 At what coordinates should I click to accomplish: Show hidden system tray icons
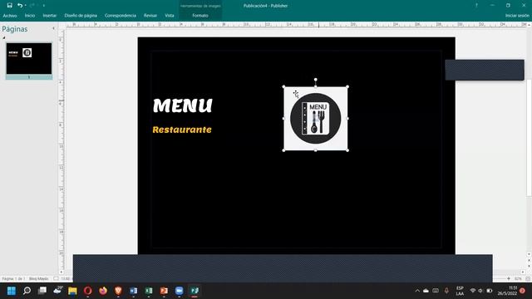point(417,291)
